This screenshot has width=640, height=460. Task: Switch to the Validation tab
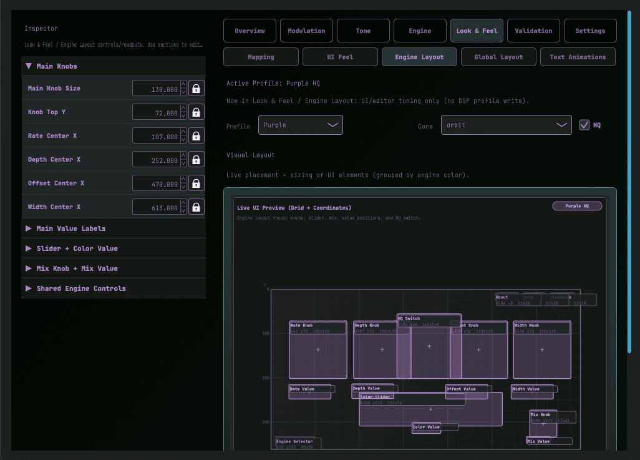(533, 30)
